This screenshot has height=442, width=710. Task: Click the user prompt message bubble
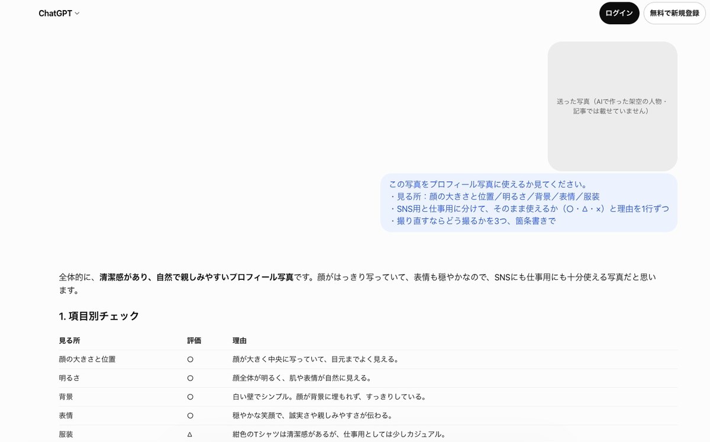point(529,202)
